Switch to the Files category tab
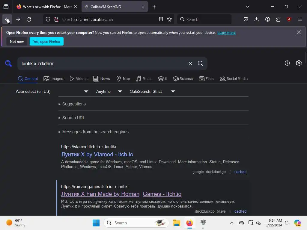The height and width of the screenshot is (230, 307). pyautogui.click(x=206, y=79)
